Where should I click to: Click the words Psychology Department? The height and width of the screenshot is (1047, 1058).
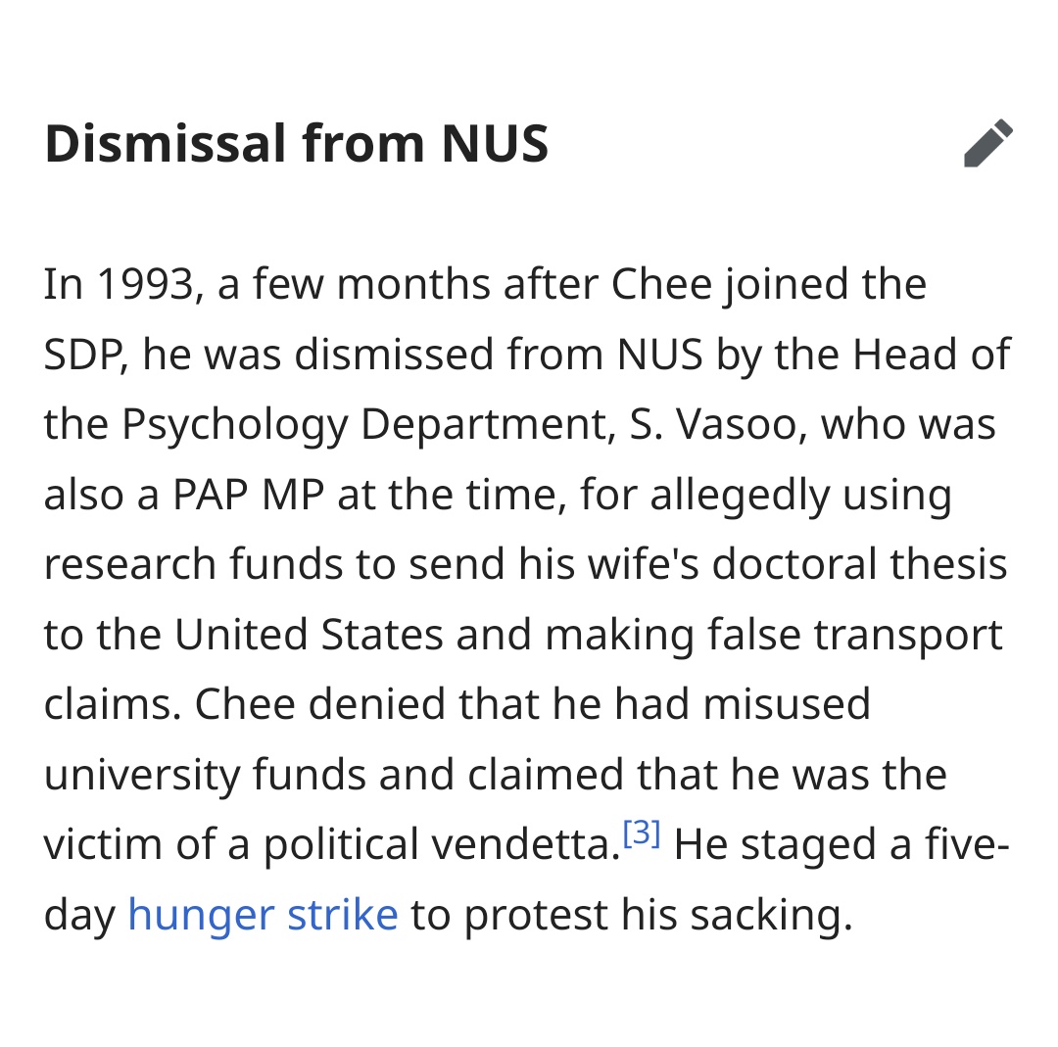point(365,426)
